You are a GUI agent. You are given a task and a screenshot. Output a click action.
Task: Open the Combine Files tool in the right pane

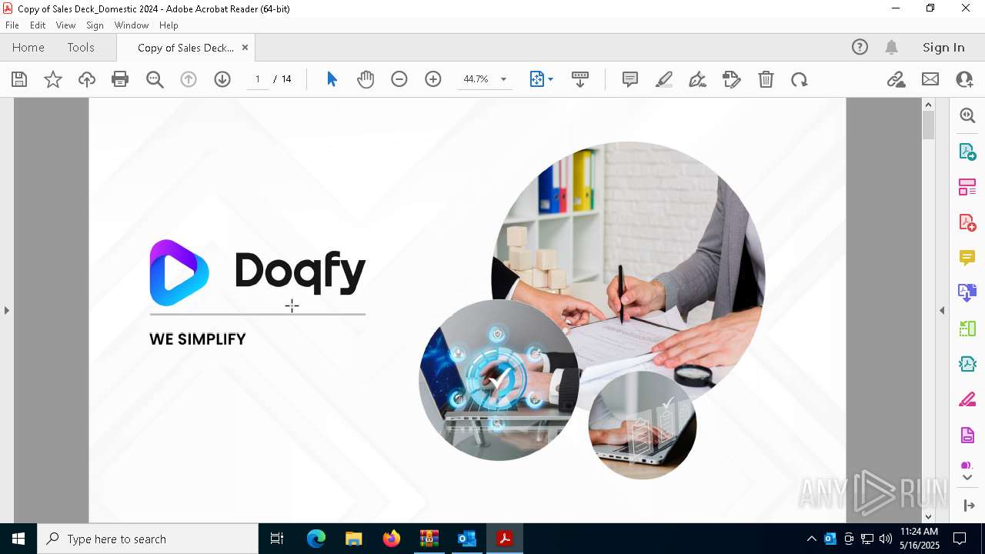pyautogui.click(x=967, y=293)
